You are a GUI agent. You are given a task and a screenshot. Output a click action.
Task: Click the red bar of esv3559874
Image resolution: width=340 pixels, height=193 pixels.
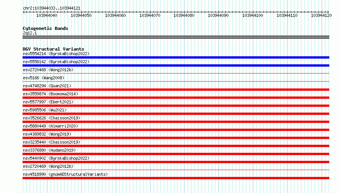(x=176, y=98)
